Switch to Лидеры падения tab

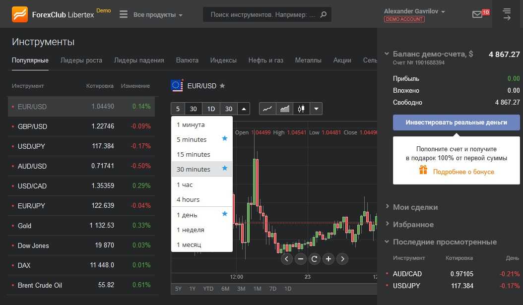[x=139, y=61]
